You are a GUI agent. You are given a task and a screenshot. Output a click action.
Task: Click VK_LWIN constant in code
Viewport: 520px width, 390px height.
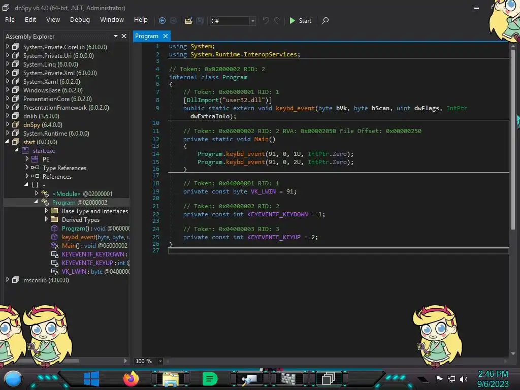tap(263, 191)
